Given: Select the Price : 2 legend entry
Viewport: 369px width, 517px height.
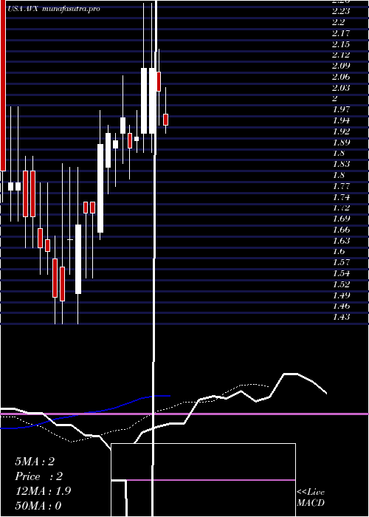Looking at the screenshot, I should (x=38, y=476).
